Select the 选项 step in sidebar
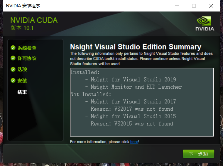The height and width of the screenshot is (166, 223). click(x=22, y=69)
